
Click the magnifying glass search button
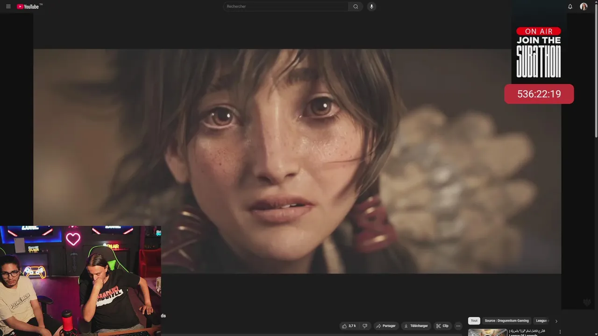tap(356, 7)
